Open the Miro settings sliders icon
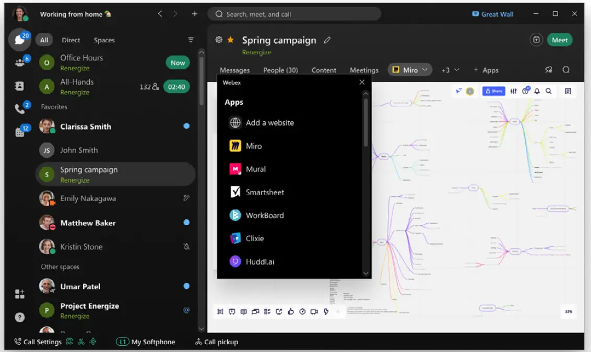Viewport: 591px width, 352px height. point(513,91)
